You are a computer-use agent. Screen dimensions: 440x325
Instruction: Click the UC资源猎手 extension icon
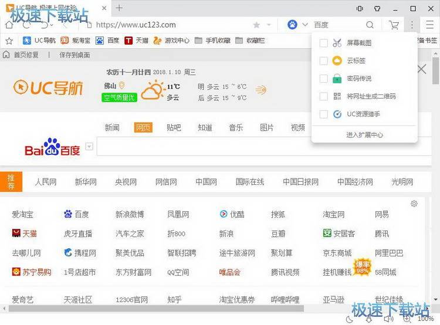point(337,114)
